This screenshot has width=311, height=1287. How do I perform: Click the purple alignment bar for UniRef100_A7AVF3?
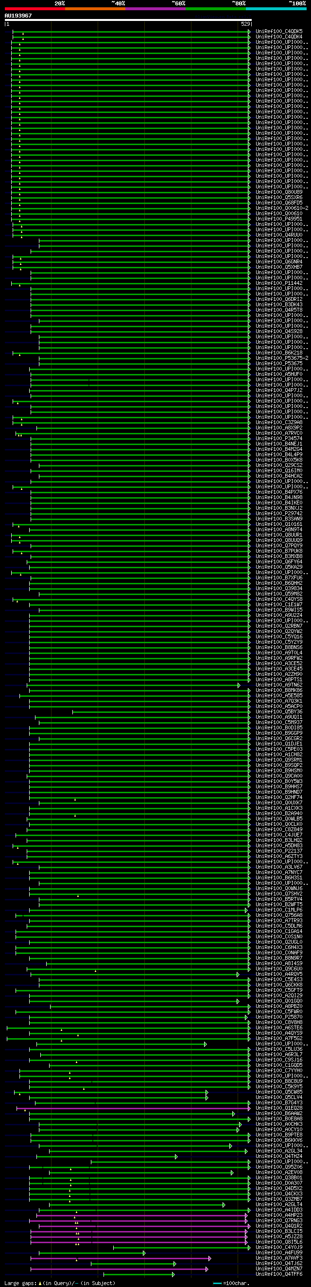pyautogui.click(x=120, y=1259)
